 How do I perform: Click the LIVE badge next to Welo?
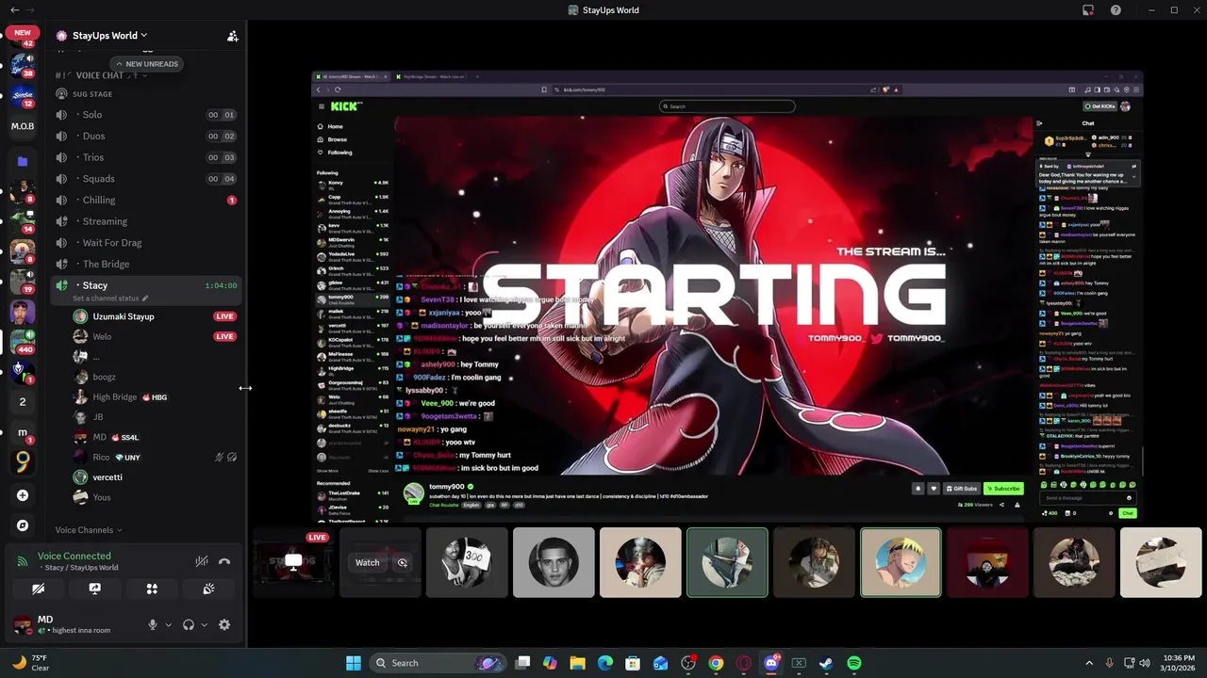point(224,336)
